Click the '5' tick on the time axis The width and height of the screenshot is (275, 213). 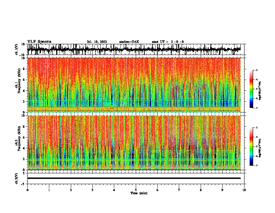click(136, 190)
